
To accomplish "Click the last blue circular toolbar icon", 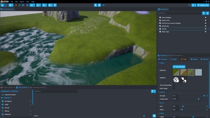I will pyautogui.click(x=55, y=5).
